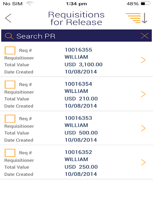Check the box for requisition 10016355
Viewport: 153px width, 204px height.
10,51
